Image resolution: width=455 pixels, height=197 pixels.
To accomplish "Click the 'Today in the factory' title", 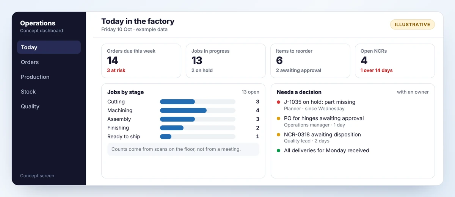I will (138, 21).
